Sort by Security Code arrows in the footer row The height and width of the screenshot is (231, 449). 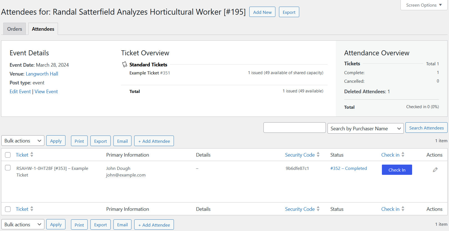coord(318,209)
